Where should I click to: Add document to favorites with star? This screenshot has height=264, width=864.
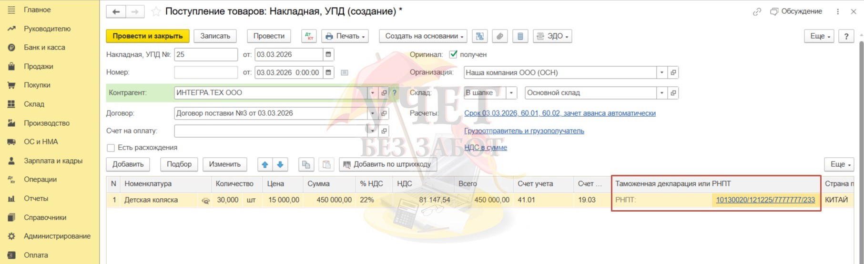pos(155,12)
